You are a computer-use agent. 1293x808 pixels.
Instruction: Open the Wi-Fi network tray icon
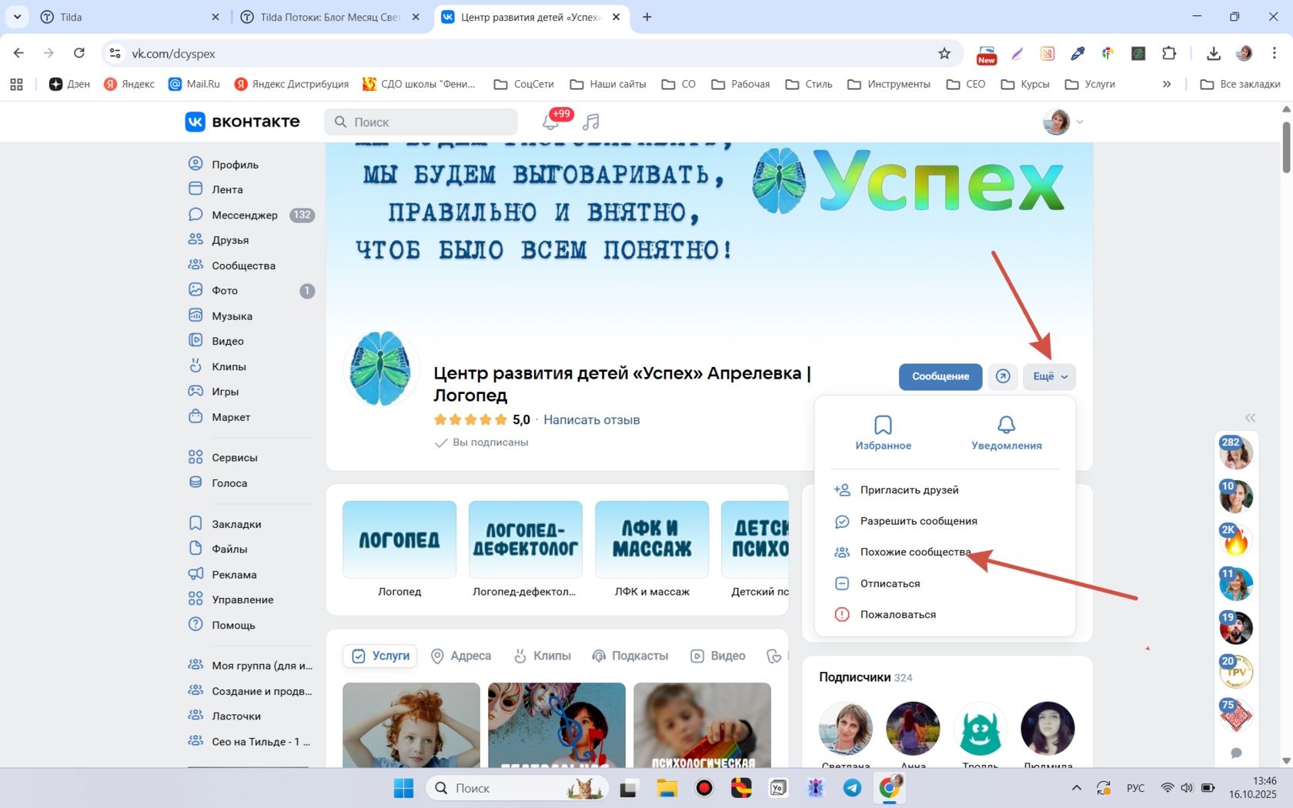[1167, 787]
